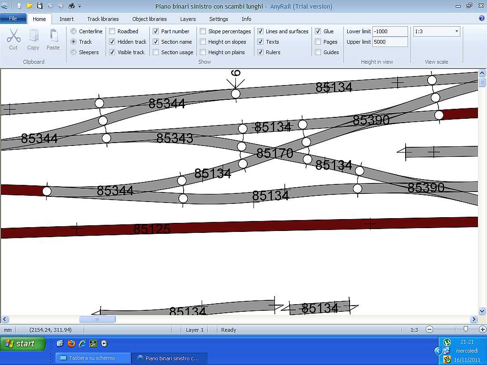Open the quick access toolbar customize arrow
The height and width of the screenshot is (365, 487).
coord(80,7)
